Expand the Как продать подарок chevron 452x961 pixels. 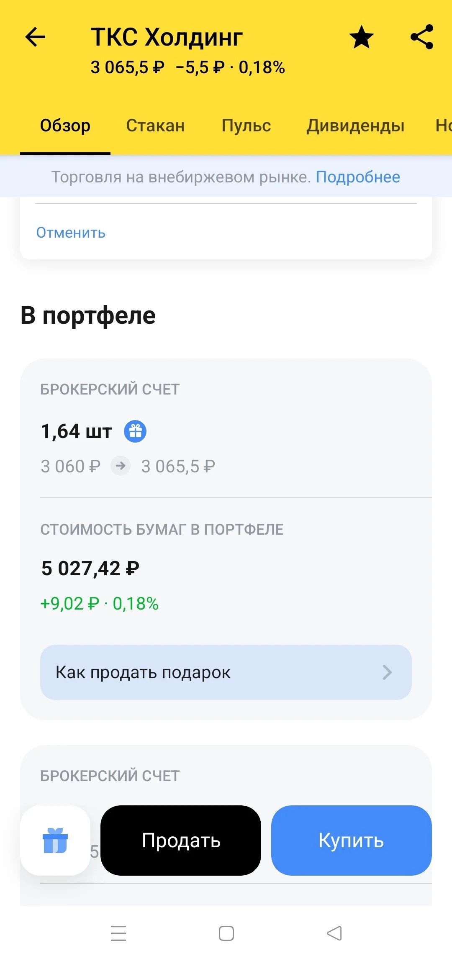(x=387, y=672)
